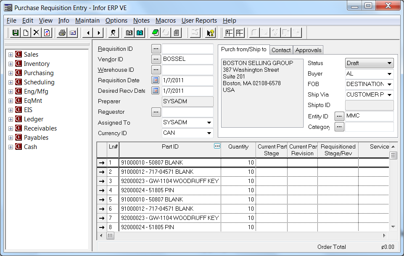Image resolution: width=404 pixels, height=256 pixels.
Task: Click the What's This help pointer icon
Action: tap(211, 33)
